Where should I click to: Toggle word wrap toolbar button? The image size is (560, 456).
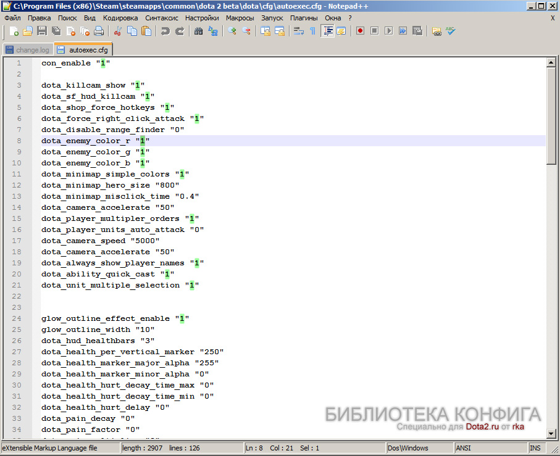click(299, 31)
